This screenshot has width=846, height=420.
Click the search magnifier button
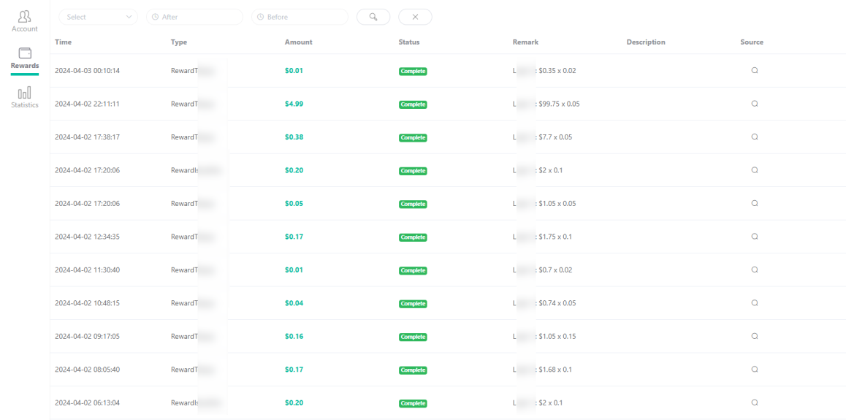[x=373, y=17]
